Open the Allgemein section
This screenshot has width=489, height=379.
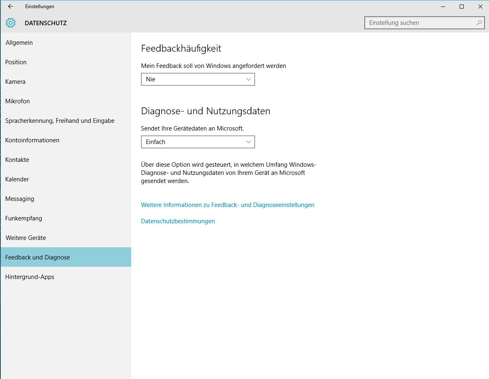click(x=66, y=43)
